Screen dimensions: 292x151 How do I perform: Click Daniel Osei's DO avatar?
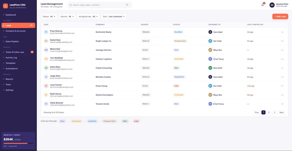coord(46,41)
